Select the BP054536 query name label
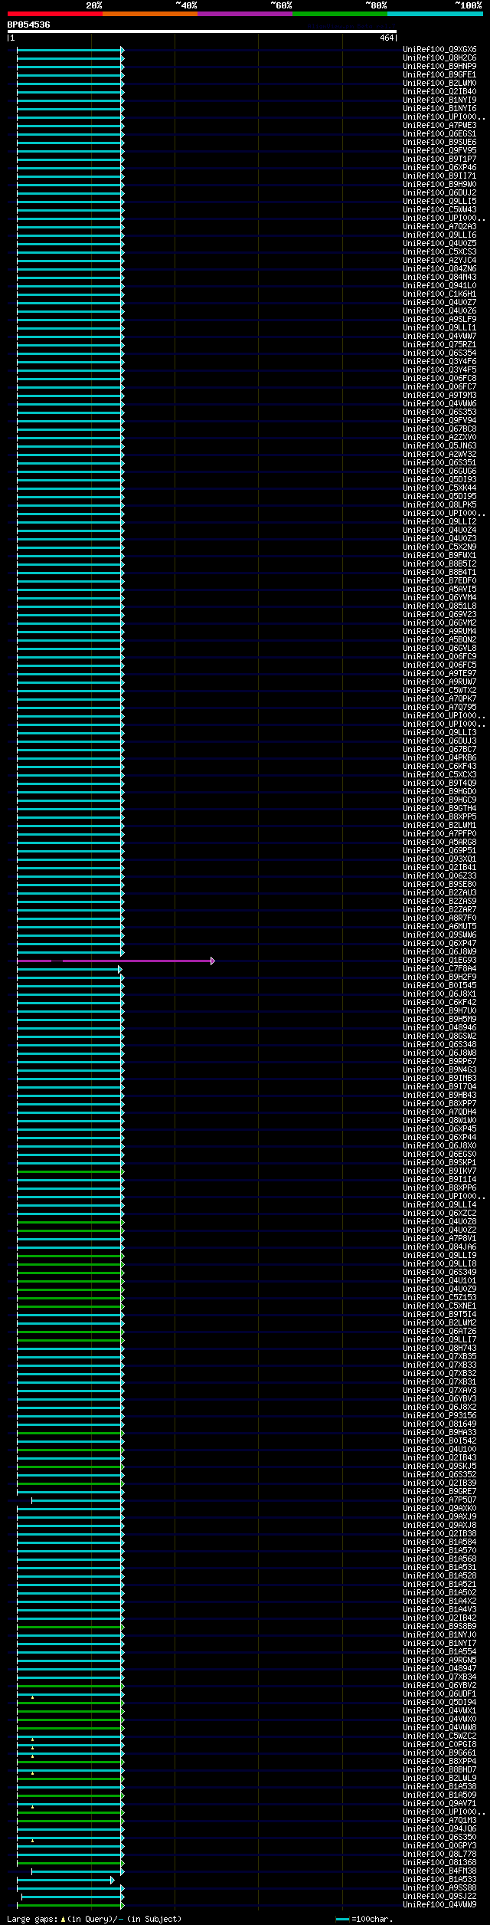 tap(29, 25)
